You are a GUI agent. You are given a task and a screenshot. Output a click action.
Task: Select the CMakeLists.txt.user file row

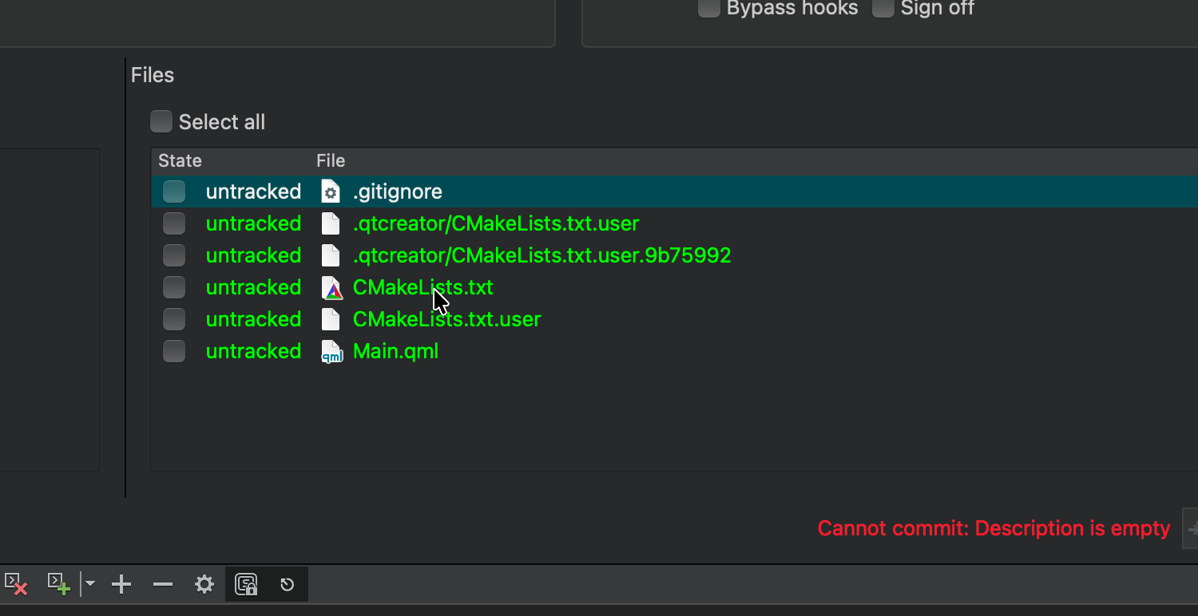pyautogui.click(x=446, y=319)
